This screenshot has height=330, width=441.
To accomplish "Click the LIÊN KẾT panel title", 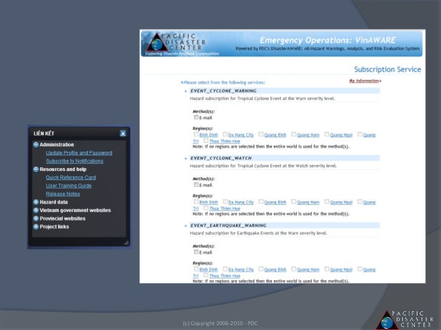I will point(44,134).
